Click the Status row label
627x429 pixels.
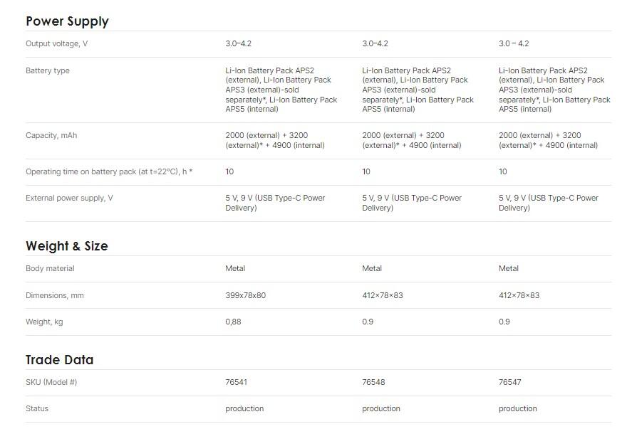coord(37,409)
